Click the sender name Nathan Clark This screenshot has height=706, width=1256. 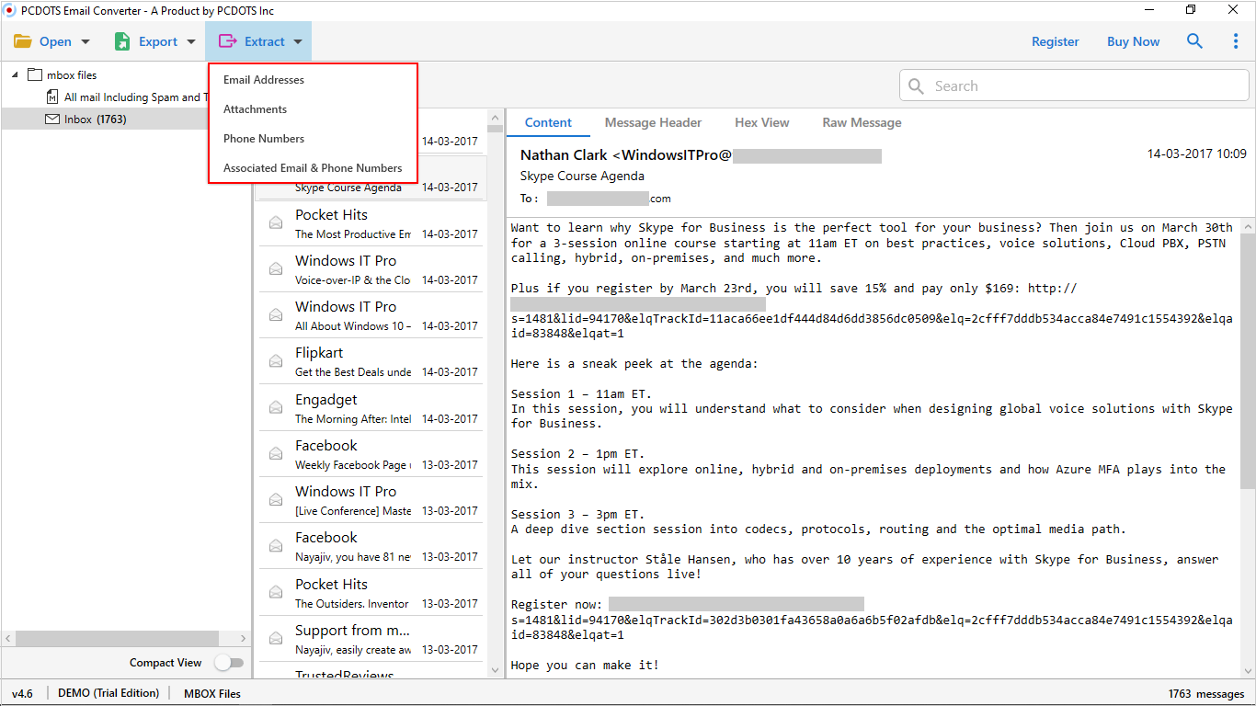pyautogui.click(x=564, y=155)
